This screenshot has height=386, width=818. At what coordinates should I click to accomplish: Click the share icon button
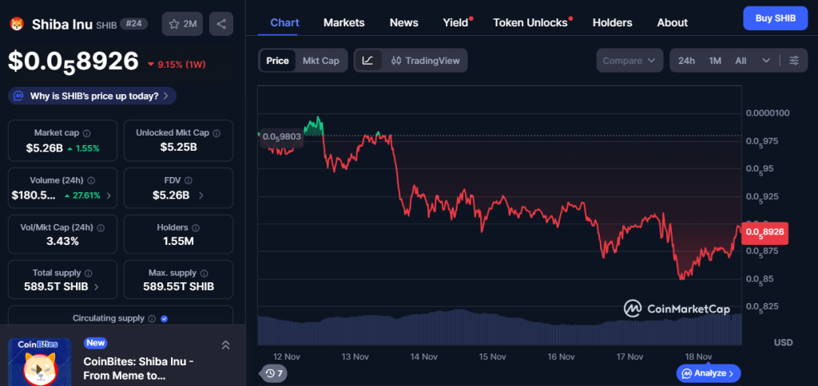coord(220,24)
